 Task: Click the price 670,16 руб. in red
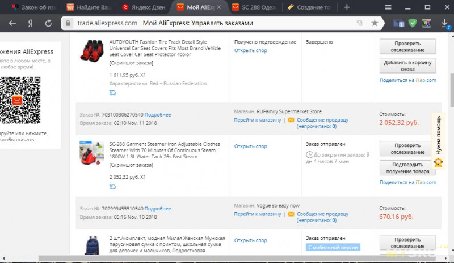(396, 217)
